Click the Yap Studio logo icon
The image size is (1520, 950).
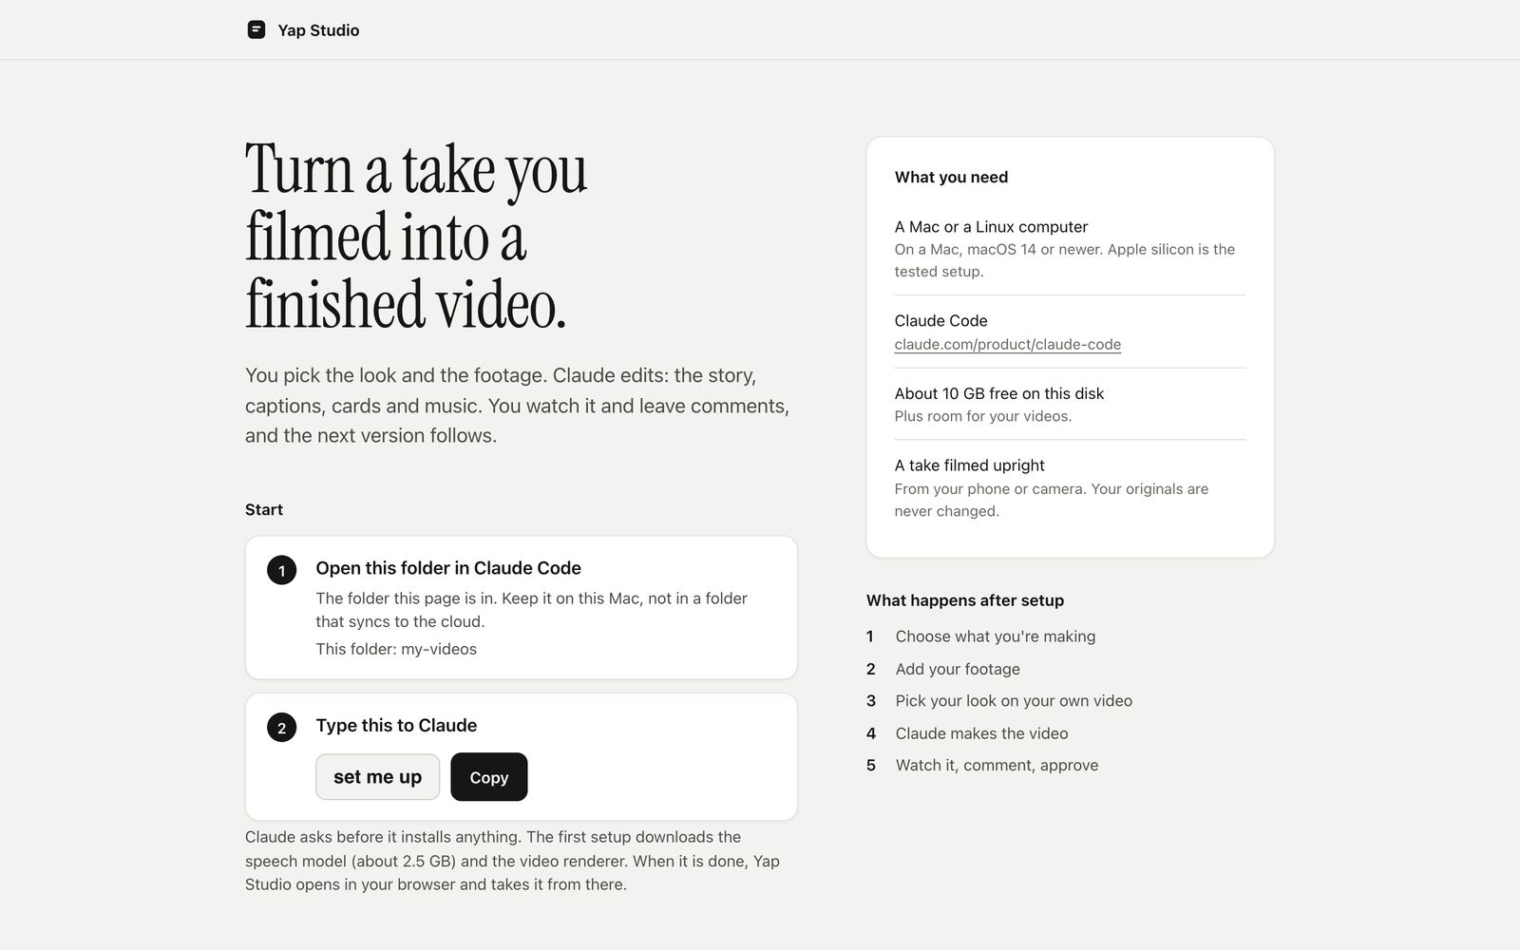coord(256,29)
